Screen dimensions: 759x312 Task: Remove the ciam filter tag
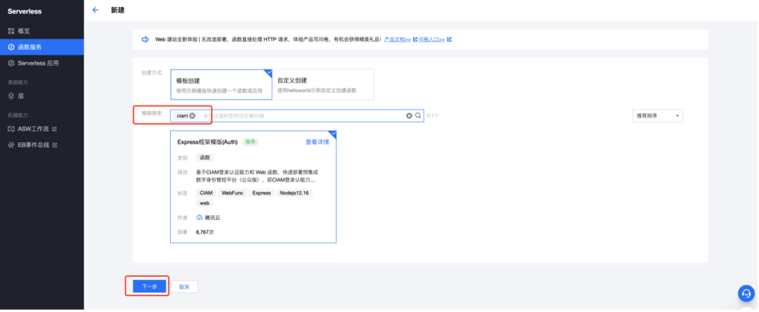point(192,116)
